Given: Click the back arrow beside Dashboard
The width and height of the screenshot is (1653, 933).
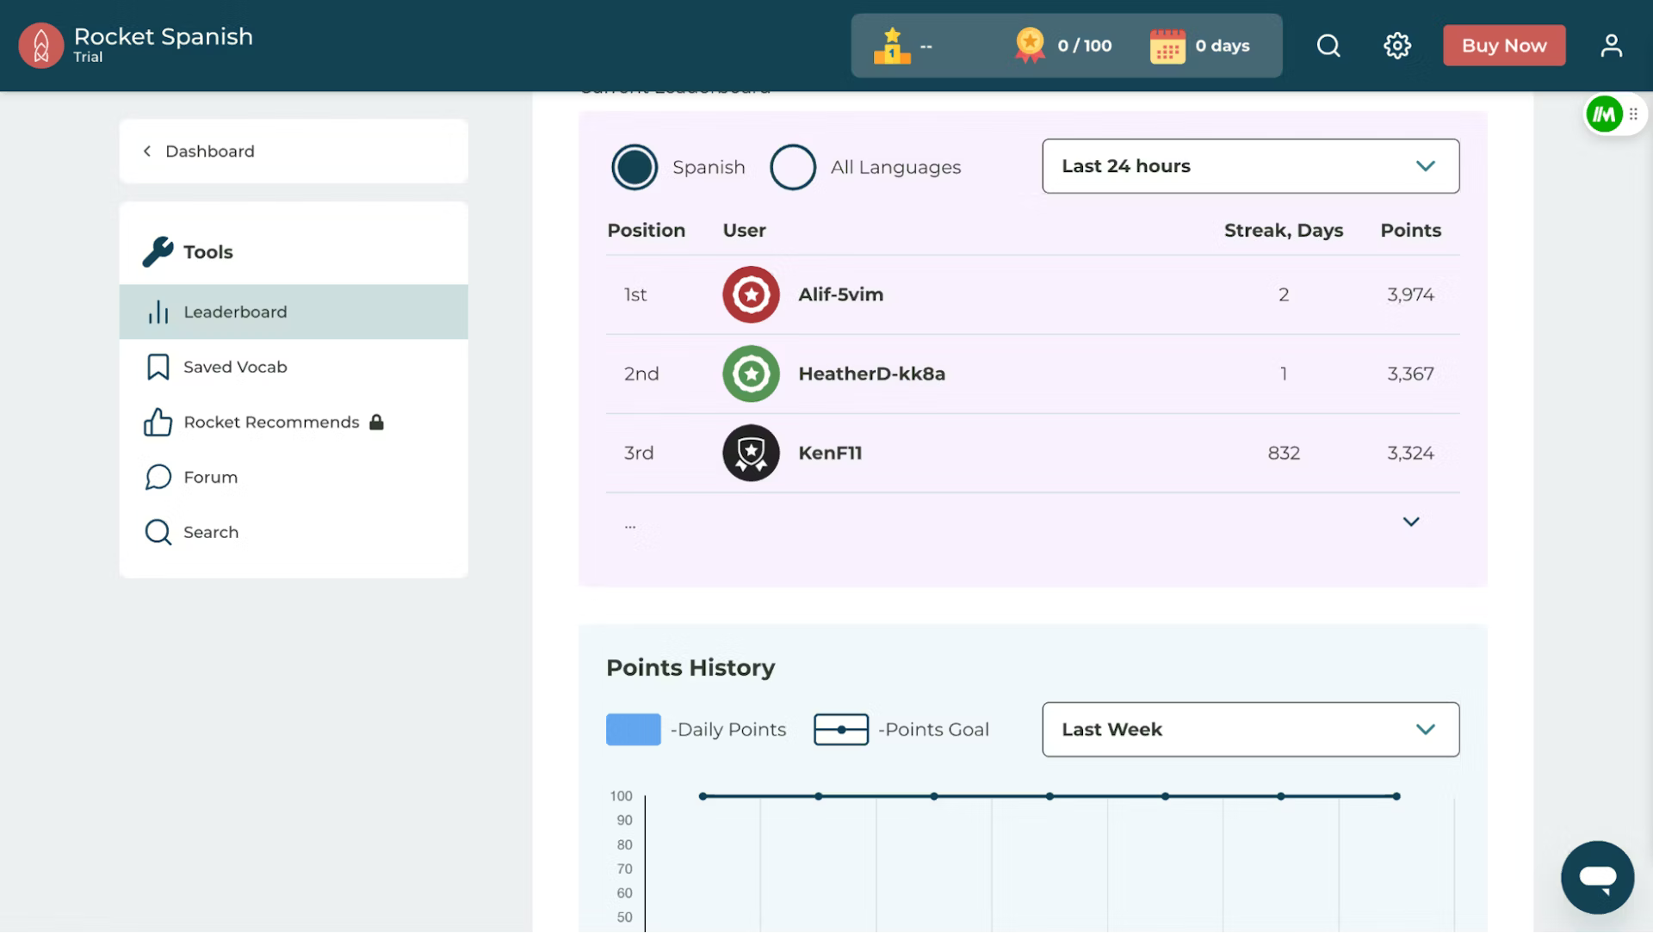Looking at the screenshot, I should click(147, 151).
